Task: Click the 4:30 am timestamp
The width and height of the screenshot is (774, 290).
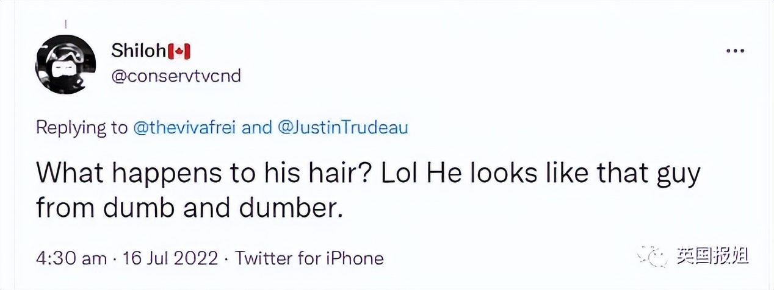Action: (x=71, y=258)
